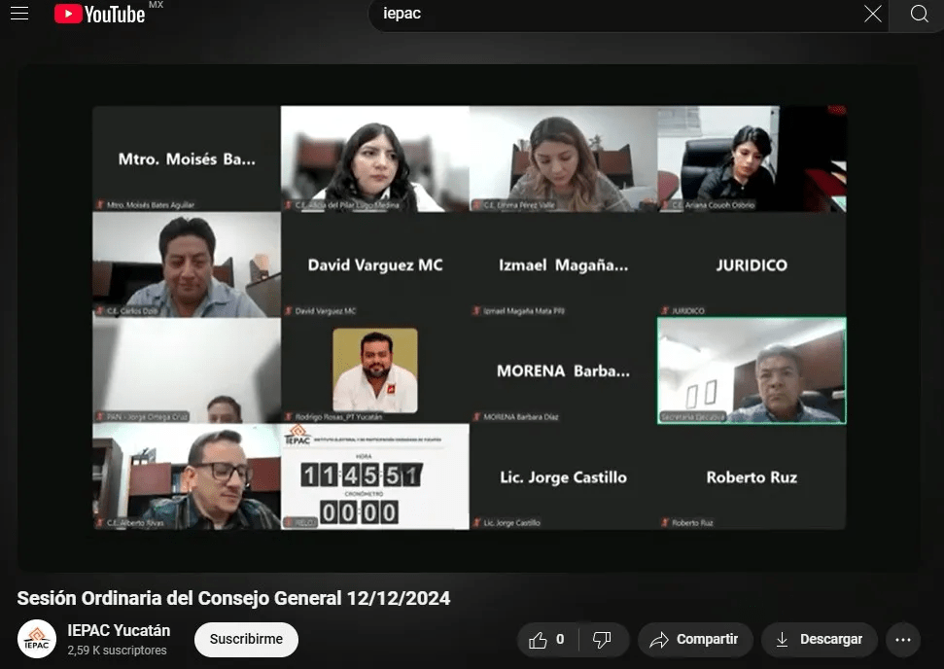Image resolution: width=944 pixels, height=669 pixels.
Task: Download the video with Descargar
Action: pos(819,639)
